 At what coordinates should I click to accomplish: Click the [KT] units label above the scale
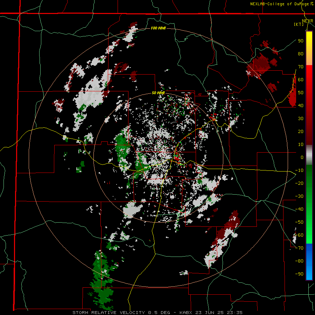click(x=299, y=24)
